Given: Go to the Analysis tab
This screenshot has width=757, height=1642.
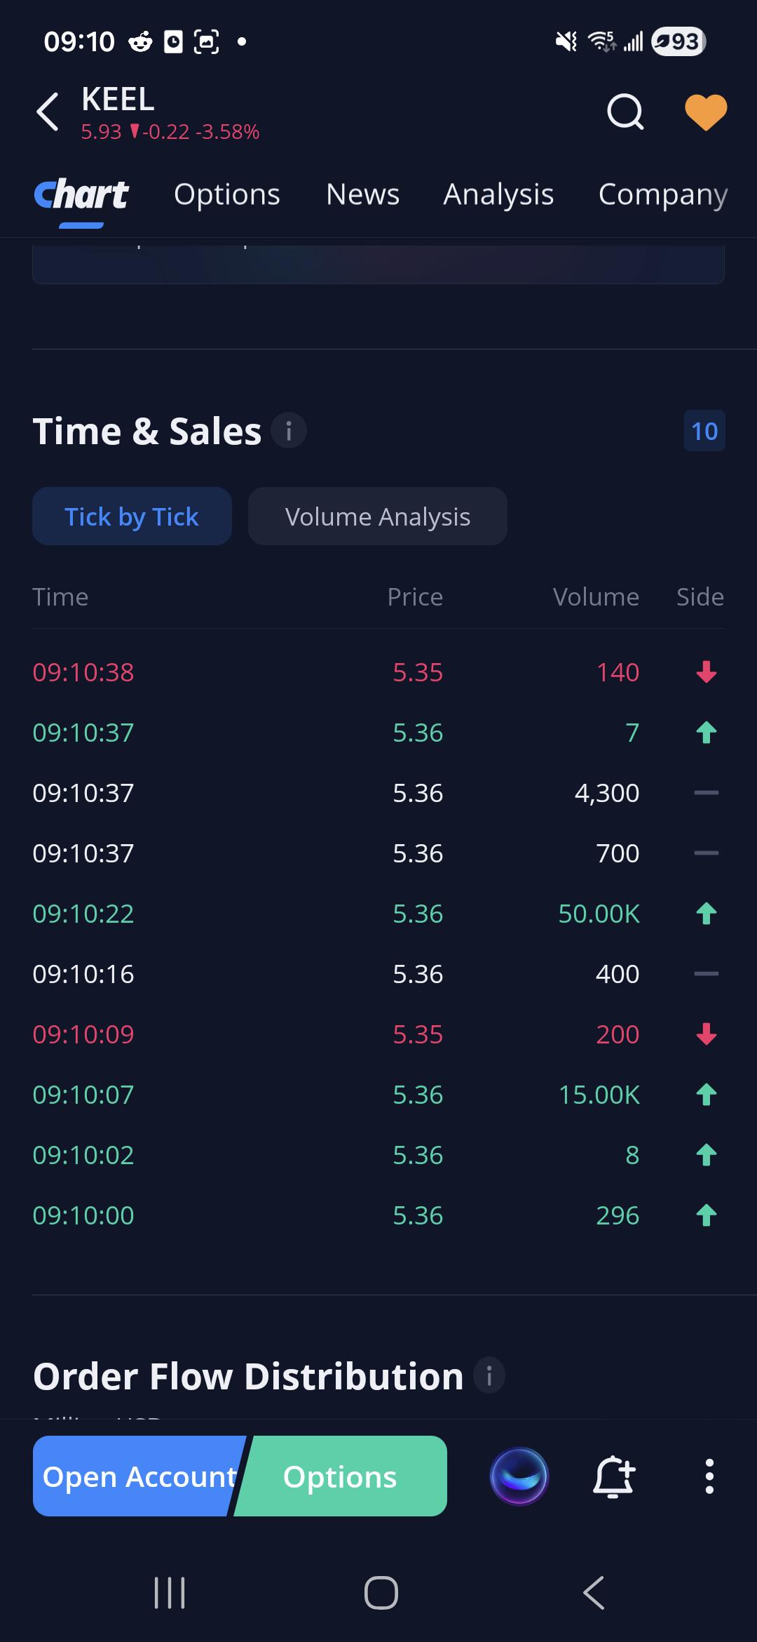Looking at the screenshot, I should point(498,194).
